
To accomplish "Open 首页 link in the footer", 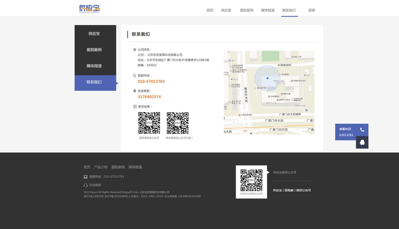I will tap(87, 167).
